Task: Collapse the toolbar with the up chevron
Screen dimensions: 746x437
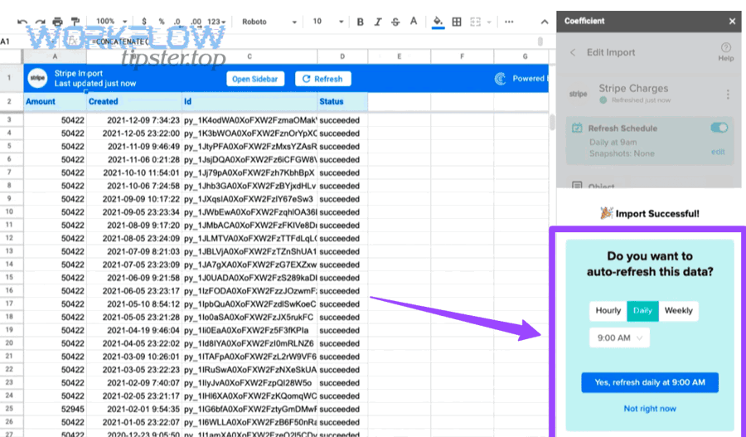Action: 545,22
